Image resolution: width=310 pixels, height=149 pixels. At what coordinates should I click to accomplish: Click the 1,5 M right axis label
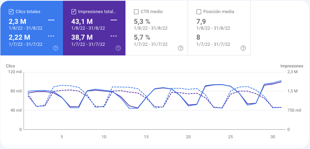pos(293,91)
